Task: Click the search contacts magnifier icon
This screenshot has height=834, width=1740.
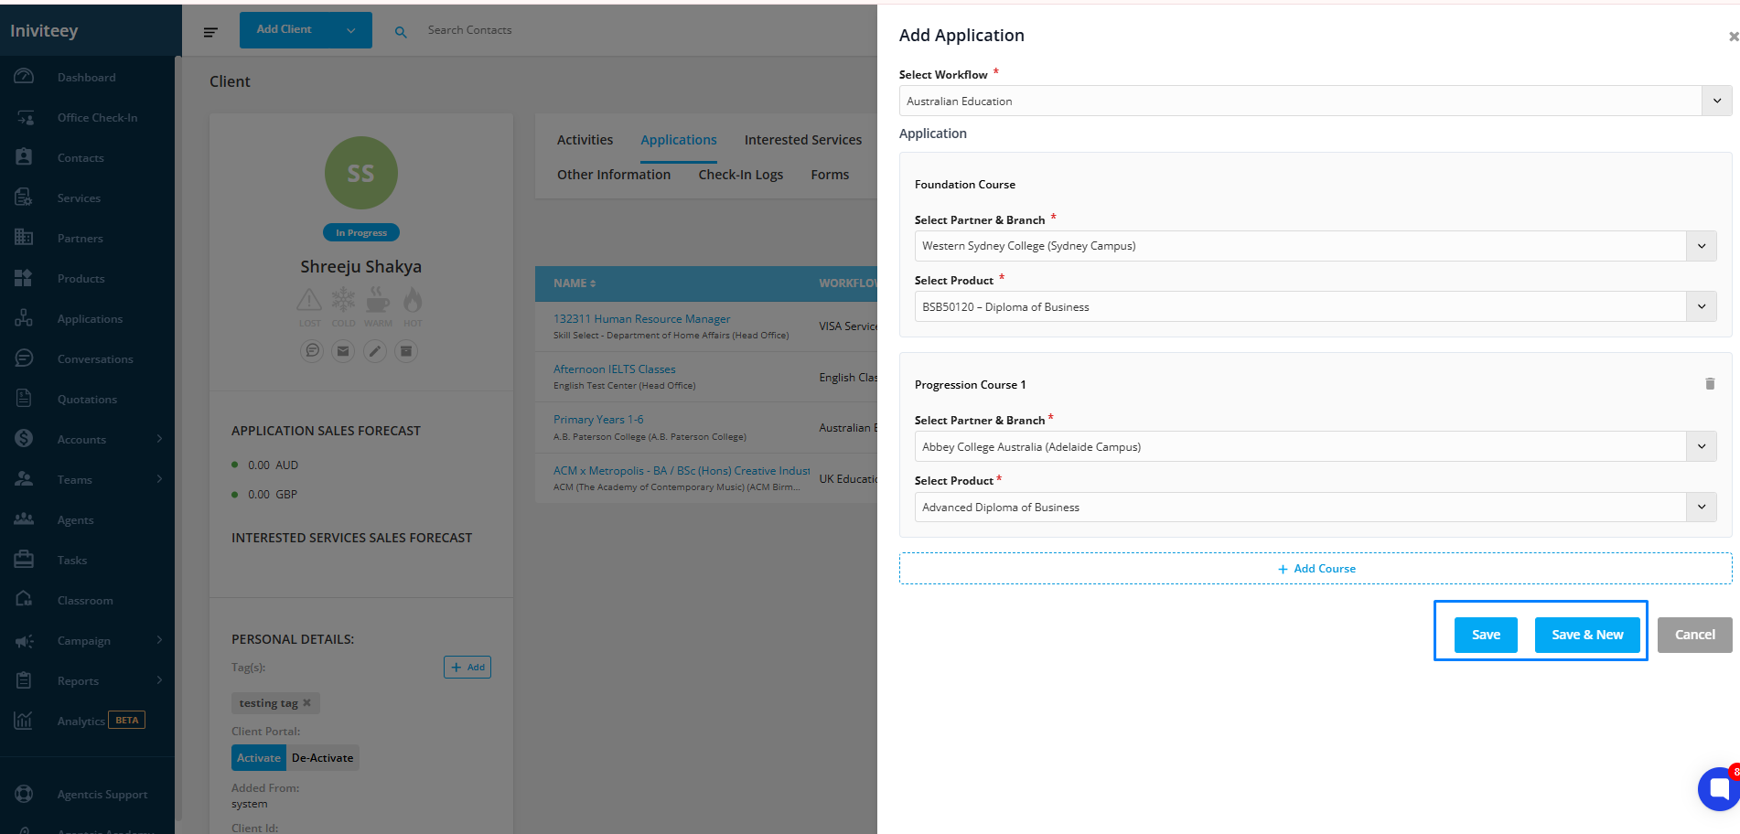Action: click(x=401, y=32)
